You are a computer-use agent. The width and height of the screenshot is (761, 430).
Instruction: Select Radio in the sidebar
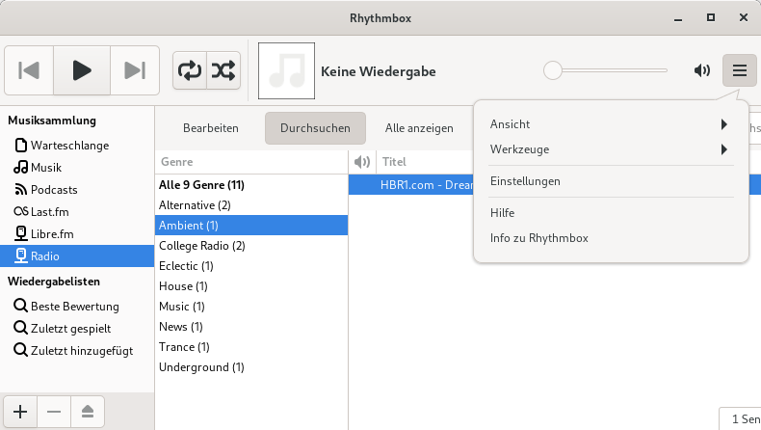(77, 256)
